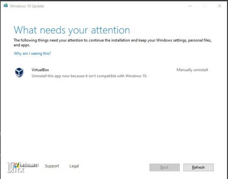Click the "What needs your attention" heading
The width and height of the screenshot is (228, 179).
pyautogui.click(x=71, y=30)
